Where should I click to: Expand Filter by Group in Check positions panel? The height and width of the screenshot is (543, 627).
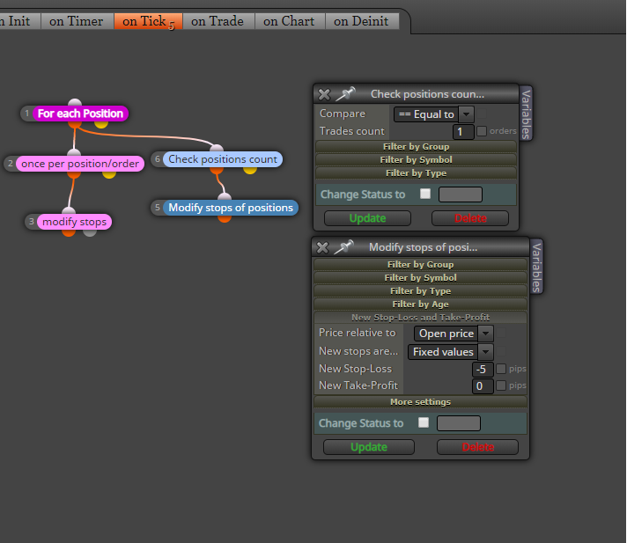(x=416, y=146)
